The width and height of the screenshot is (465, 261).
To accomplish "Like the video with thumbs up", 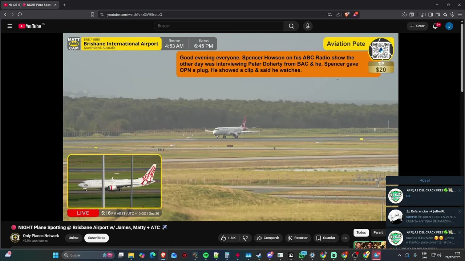I will tap(228, 238).
